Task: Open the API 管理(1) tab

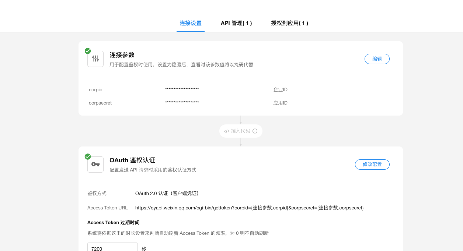Action: [x=236, y=23]
